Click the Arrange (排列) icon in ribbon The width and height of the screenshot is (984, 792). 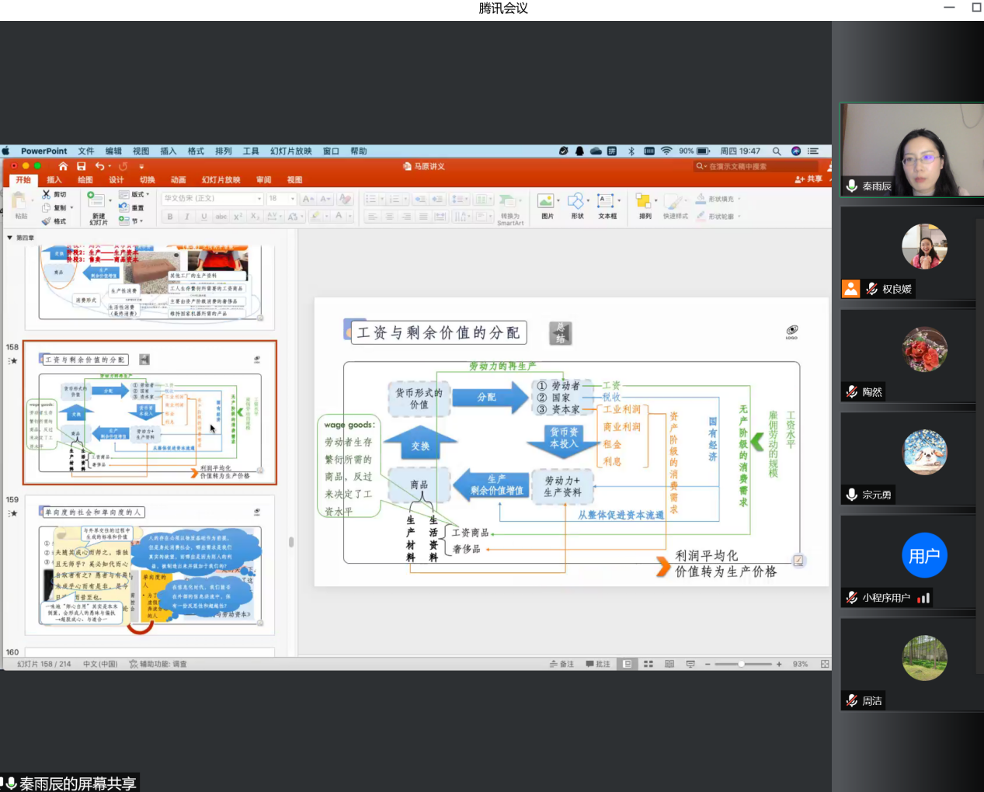[645, 203]
